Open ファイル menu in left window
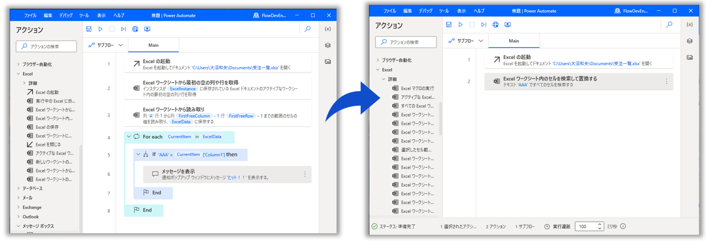706x241 pixels. pyautogui.click(x=30, y=15)
